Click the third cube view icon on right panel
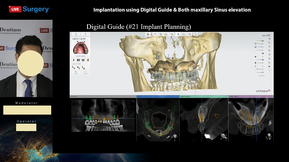The image size is (289, 162). pyautogui.click(x=269, y=47)
